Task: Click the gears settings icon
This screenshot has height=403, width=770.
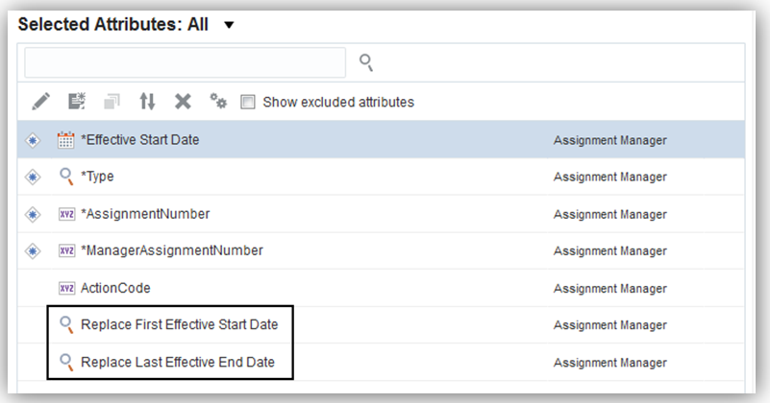Action: [218, 102]
